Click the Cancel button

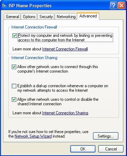111,149
